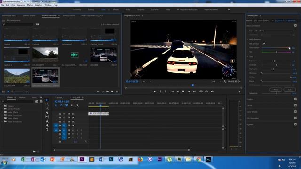Viewport: 301px width, 169px height.
Task: Add a marker in the timeline header
Action: pyautogui.click(x=72, y=105)
